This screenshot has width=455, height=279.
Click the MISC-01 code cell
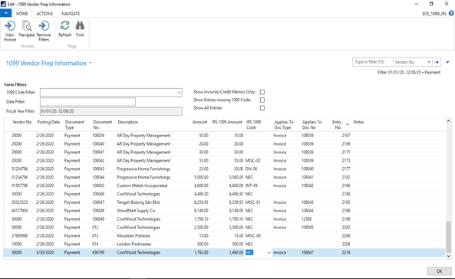pos(252,202)
